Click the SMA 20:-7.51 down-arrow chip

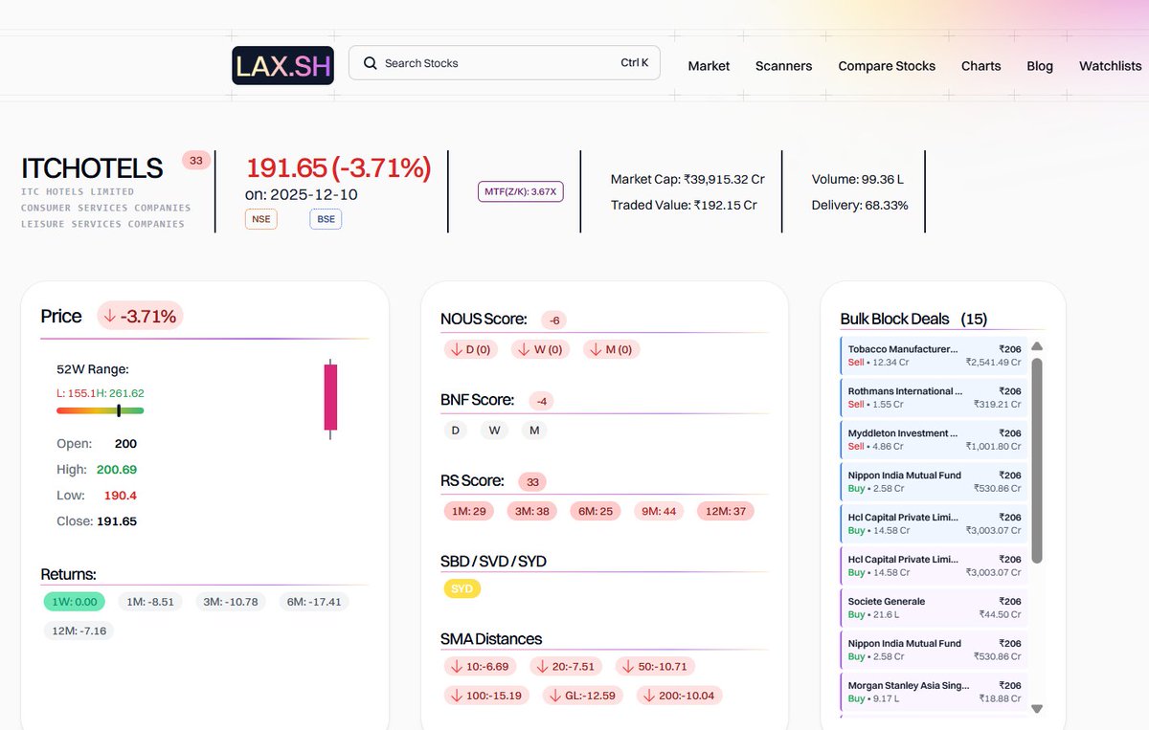[566, 666]
